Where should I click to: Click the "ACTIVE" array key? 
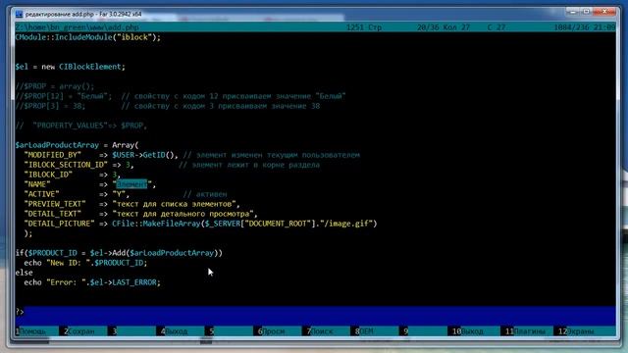click(41, 194)
